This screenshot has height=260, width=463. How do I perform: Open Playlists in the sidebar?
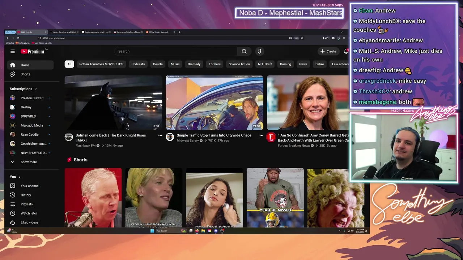point(30,204)
